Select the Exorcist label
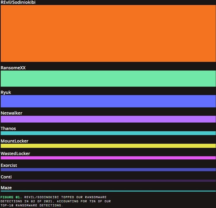Viewport: 216px width, 208px height. coord(9,165)
